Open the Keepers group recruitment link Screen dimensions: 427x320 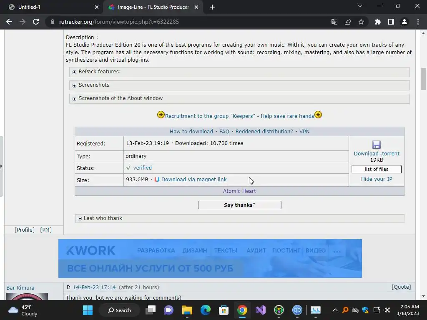point(239,116)
